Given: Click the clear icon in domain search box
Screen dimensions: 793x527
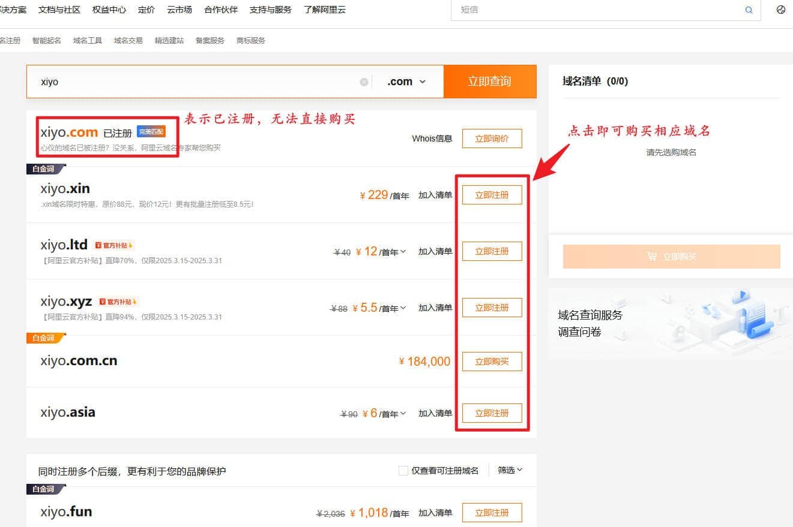Looking at the screenshot, I should click(364, 82).
